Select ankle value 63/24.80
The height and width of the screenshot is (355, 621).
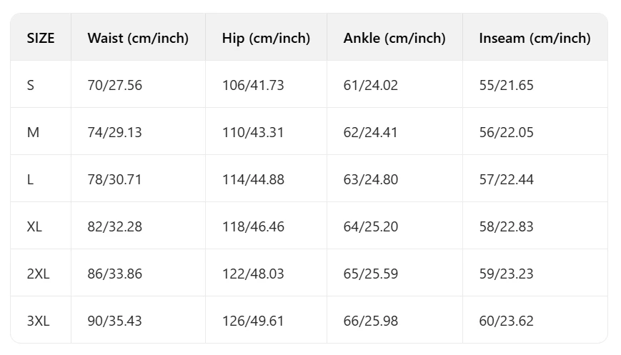coord(370,179)
